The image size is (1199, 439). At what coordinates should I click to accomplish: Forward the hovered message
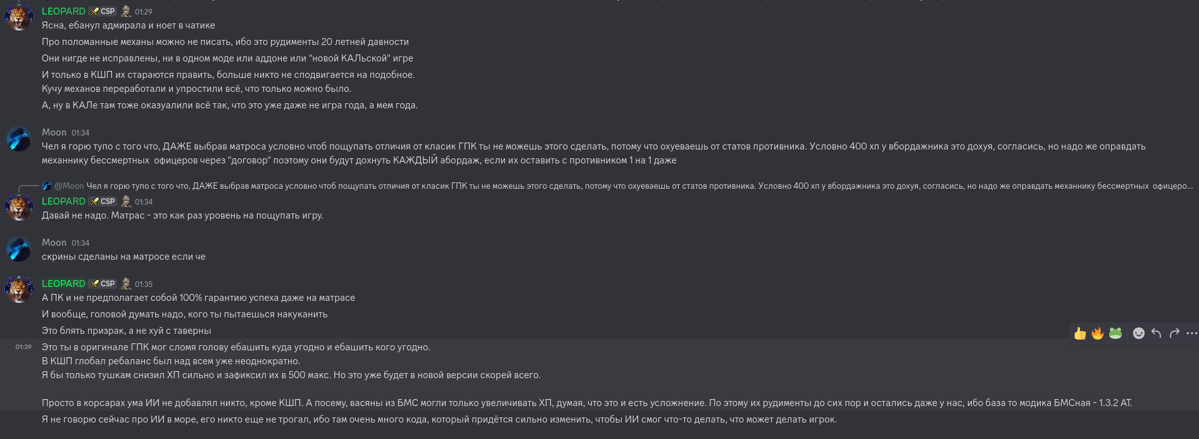pos(1174,333)
